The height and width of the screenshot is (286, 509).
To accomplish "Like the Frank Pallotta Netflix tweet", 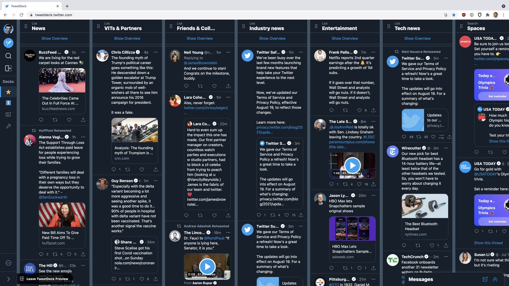I will pos(359,110).
